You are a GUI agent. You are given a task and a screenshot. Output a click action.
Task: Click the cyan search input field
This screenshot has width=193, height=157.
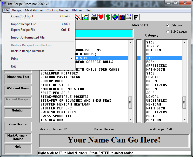click(104, 33)
